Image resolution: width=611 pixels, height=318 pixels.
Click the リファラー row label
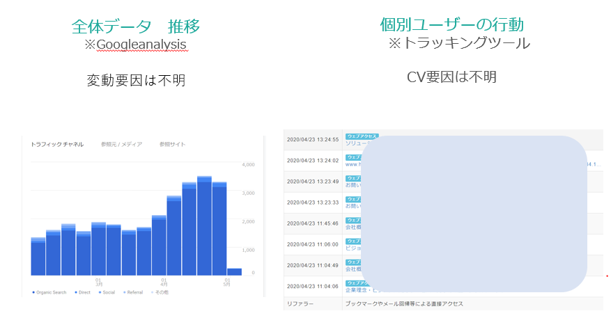[300, 304]
